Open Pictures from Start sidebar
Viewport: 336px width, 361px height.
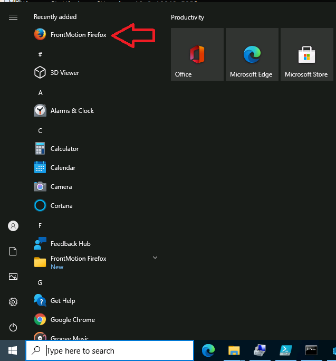click(13, 277)
